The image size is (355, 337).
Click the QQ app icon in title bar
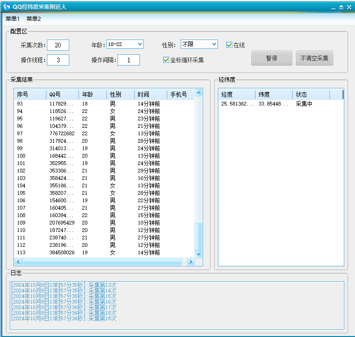point(7,7)
